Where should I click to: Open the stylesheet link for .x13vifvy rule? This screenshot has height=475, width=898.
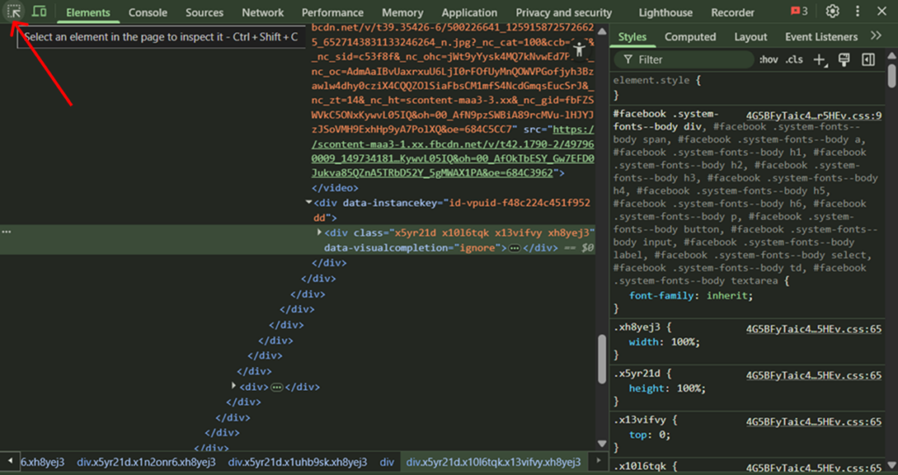click(814, 422)
